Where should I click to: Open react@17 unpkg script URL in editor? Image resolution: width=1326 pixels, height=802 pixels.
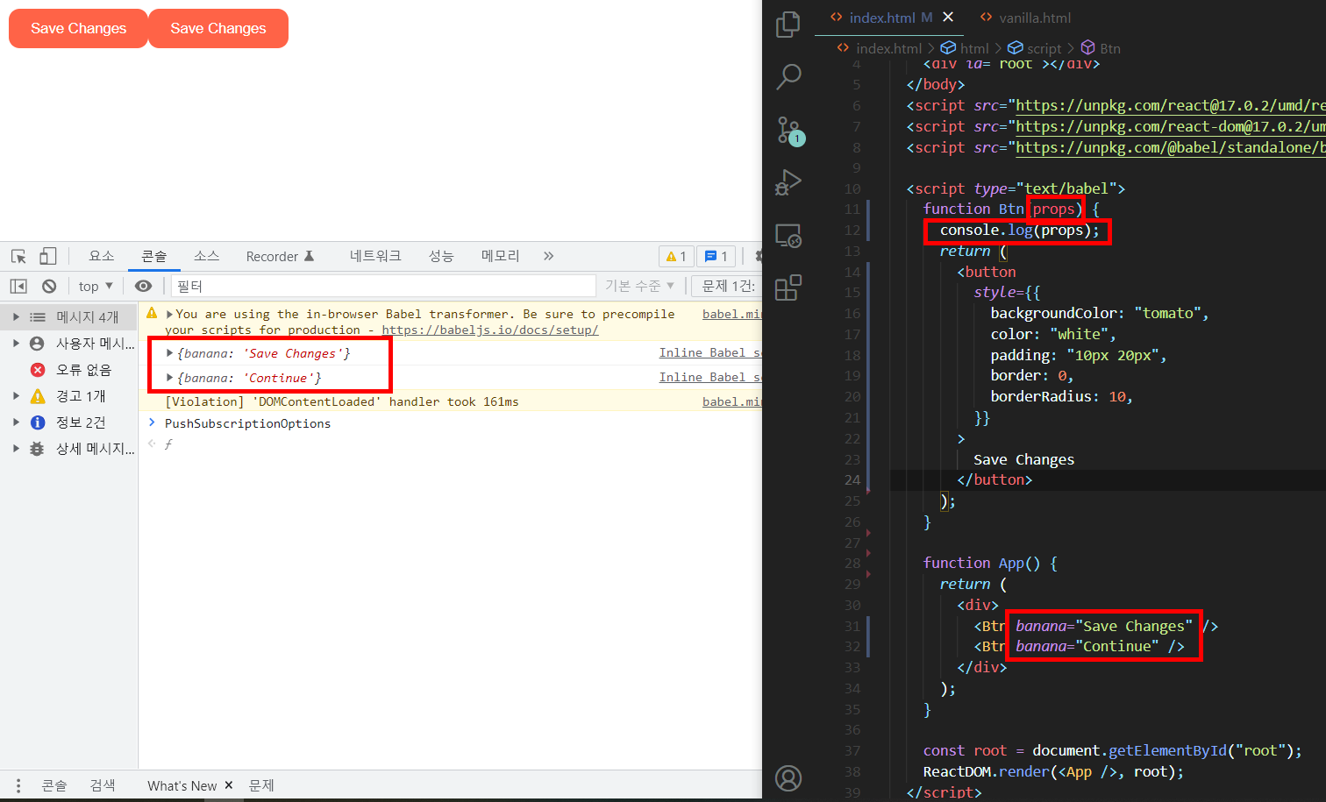[1170, 105]
